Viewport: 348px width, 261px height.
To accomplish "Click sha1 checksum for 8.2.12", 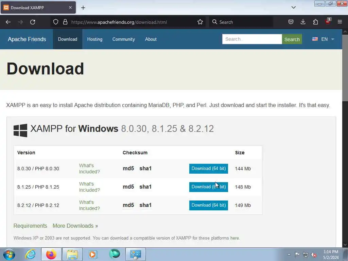I will [x=145, y=205].
